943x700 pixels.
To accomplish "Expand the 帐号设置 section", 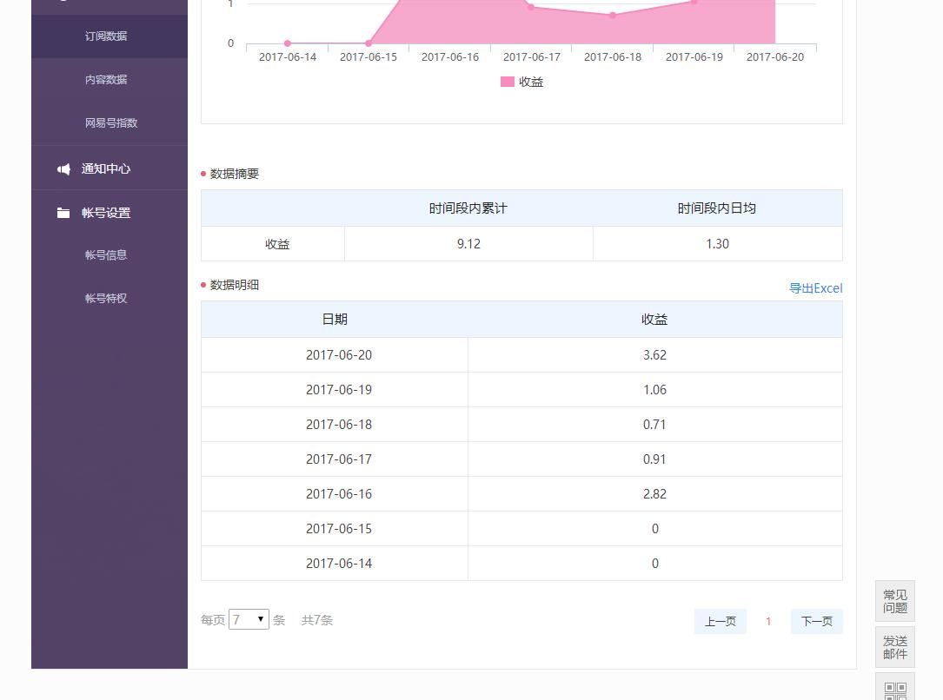I will pos(105,212).
